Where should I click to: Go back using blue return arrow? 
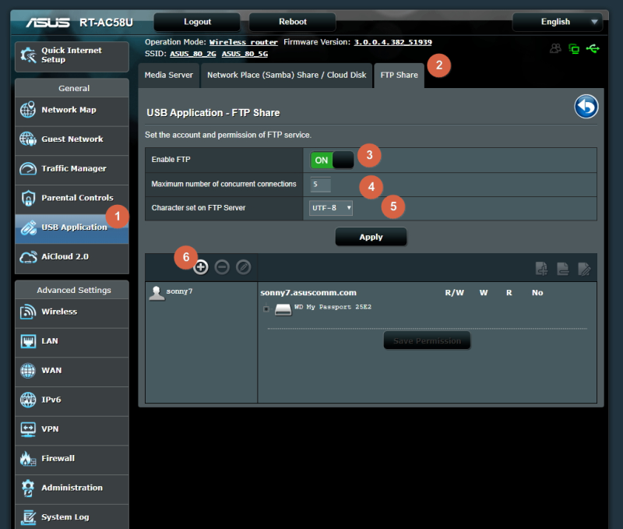(x=586, y=107)
